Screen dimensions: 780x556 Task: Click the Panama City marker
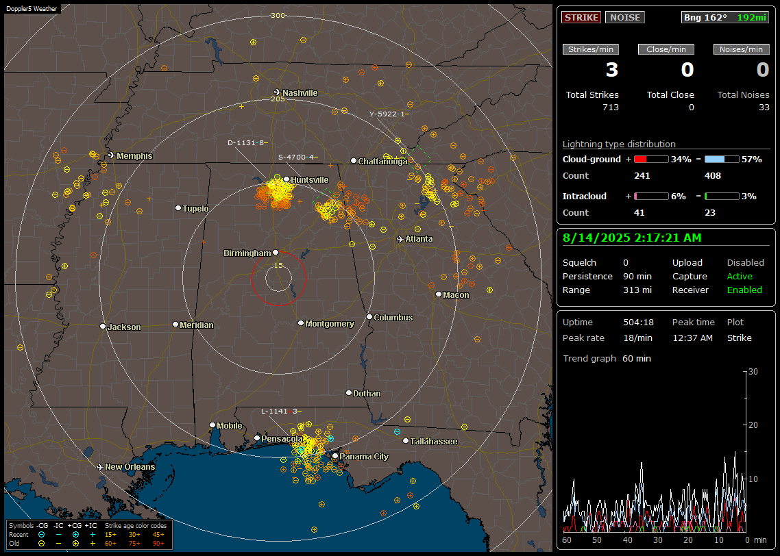(x=335, y=455)
